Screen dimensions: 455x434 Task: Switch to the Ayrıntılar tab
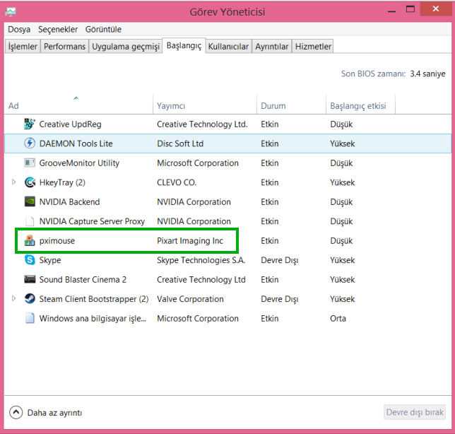click(x=271, y=47)
